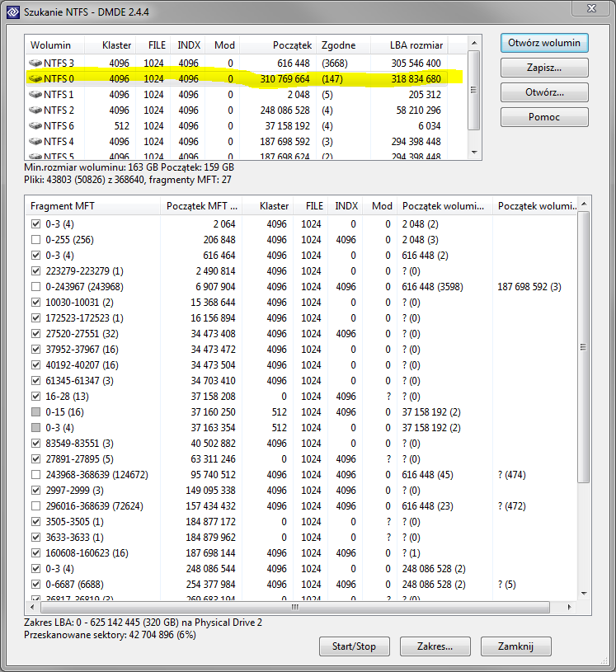The image size is (616, 672).
Task: Click up arrow of fragment list scrollbar
Action: pyautogui.click(x=583, y=204)
